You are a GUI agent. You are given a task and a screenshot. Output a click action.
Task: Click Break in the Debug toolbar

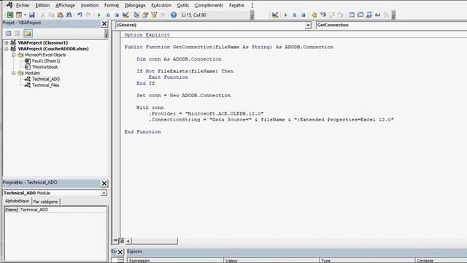point(294,15)
